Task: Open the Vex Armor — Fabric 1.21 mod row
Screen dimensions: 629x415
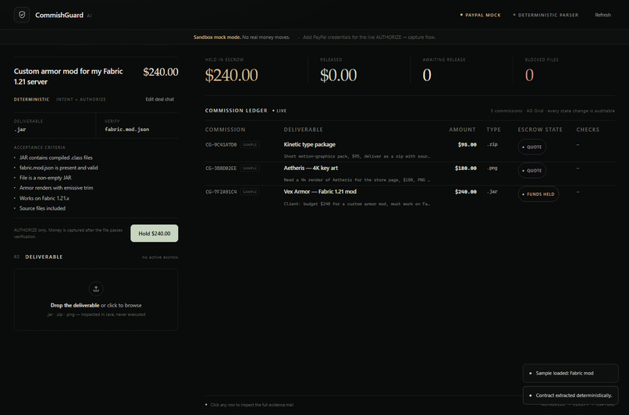Action: point(410,197)
